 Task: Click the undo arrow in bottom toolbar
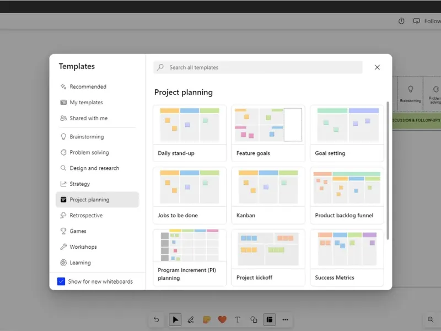tap(157, 319)
